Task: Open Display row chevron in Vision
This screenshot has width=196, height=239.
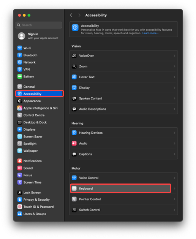Action: (174, 88)
